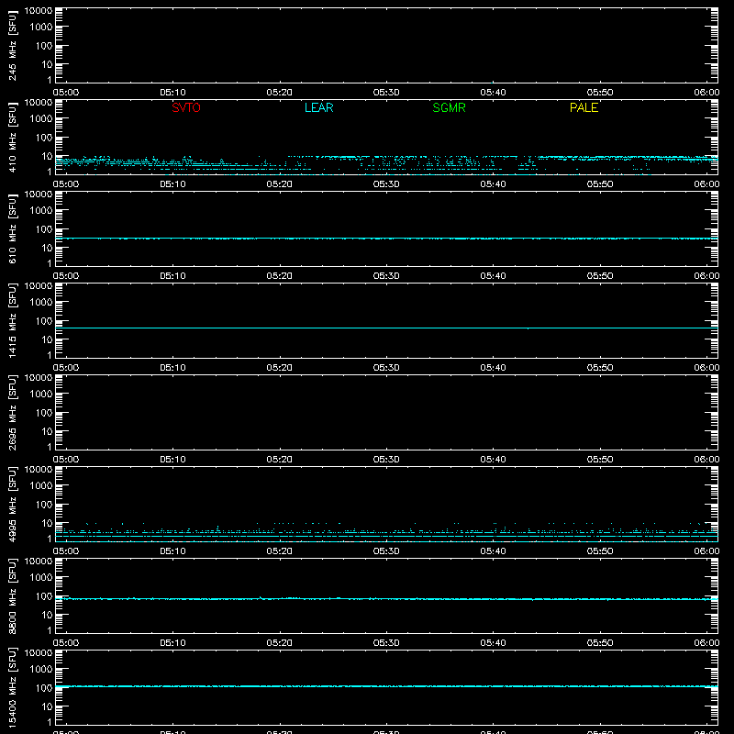
Task: Select the 8800 MHz [SFU] axis label
Action: pos(12,595)
